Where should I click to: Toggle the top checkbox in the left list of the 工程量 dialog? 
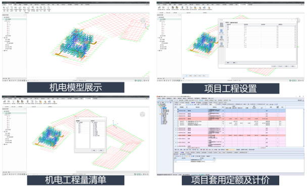pyautogui.click(x=78, y=122)
